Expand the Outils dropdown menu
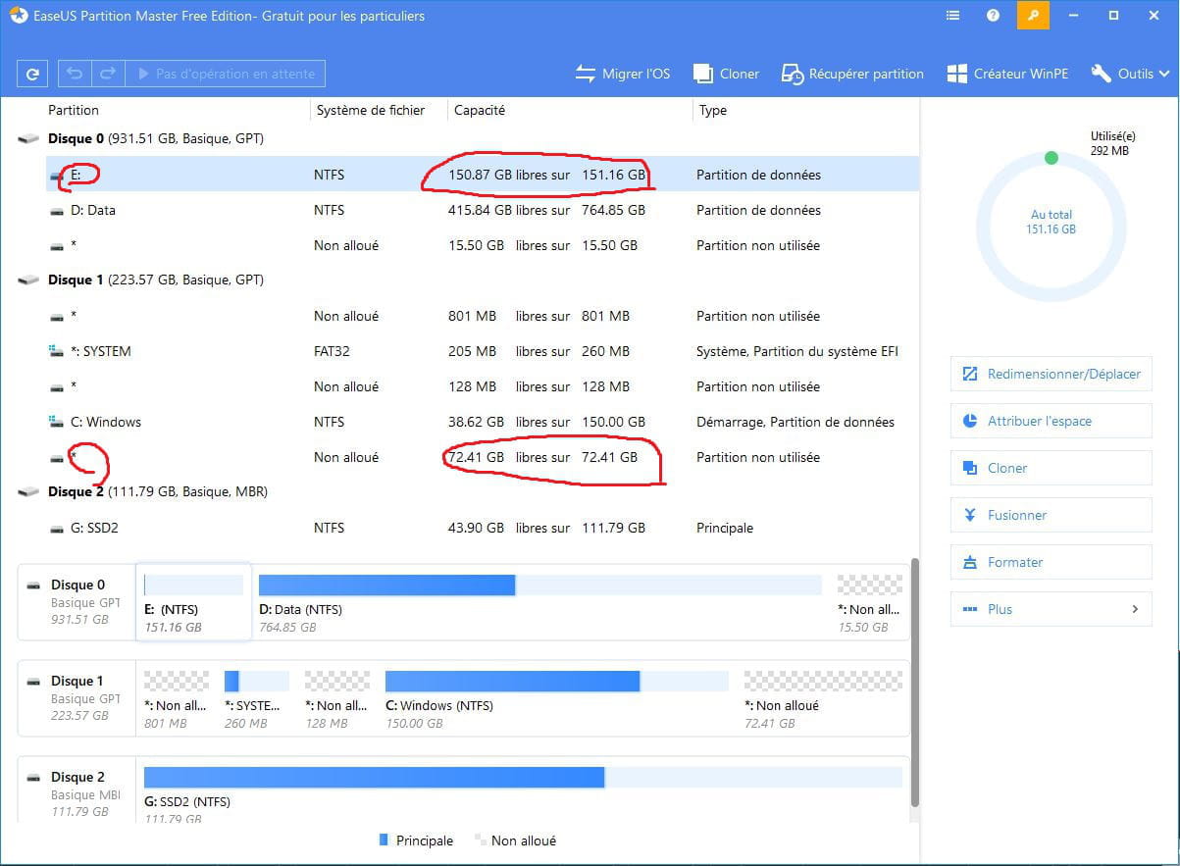1180x866 pixels. (x=1131, y=74)
